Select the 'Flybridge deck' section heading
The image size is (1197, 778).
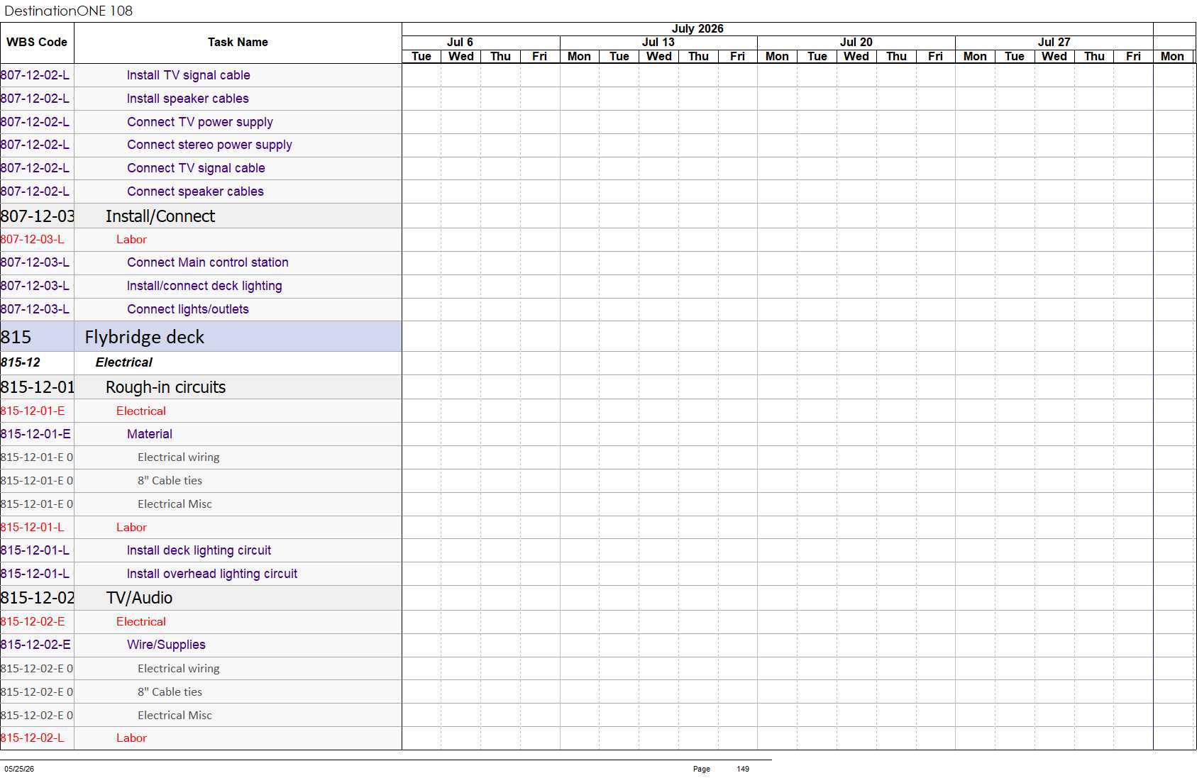click(x=145, y=337)
